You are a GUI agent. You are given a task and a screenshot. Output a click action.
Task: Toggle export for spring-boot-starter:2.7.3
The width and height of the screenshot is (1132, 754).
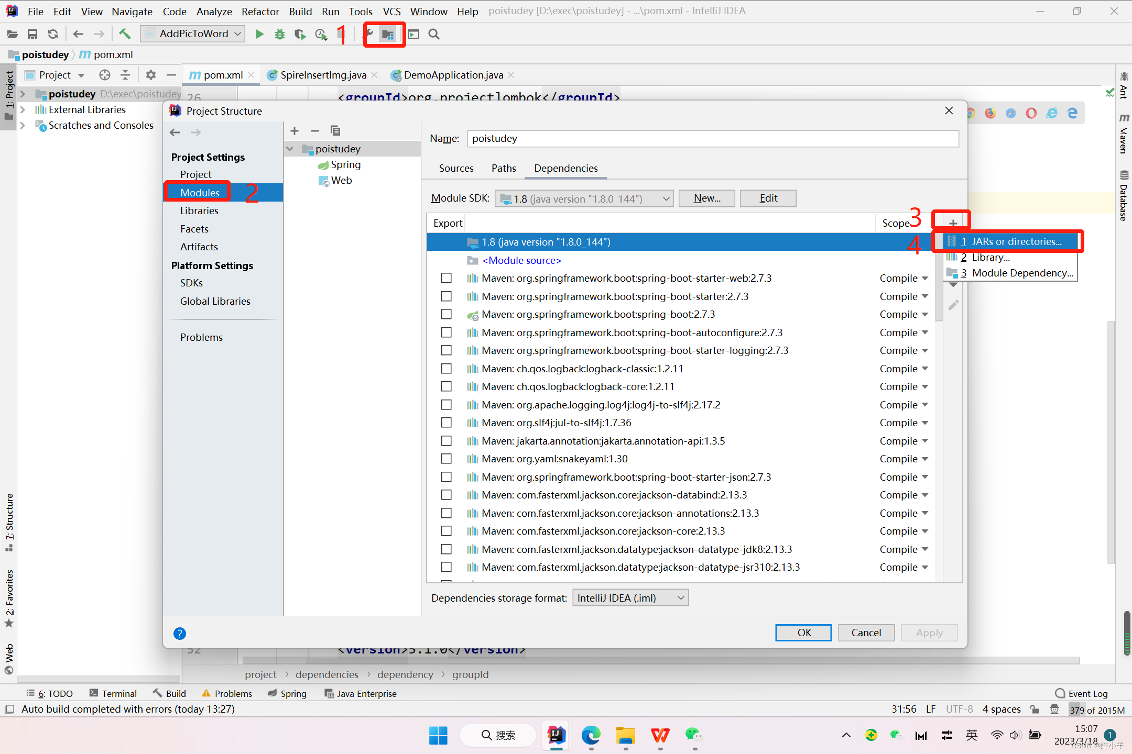447,296
